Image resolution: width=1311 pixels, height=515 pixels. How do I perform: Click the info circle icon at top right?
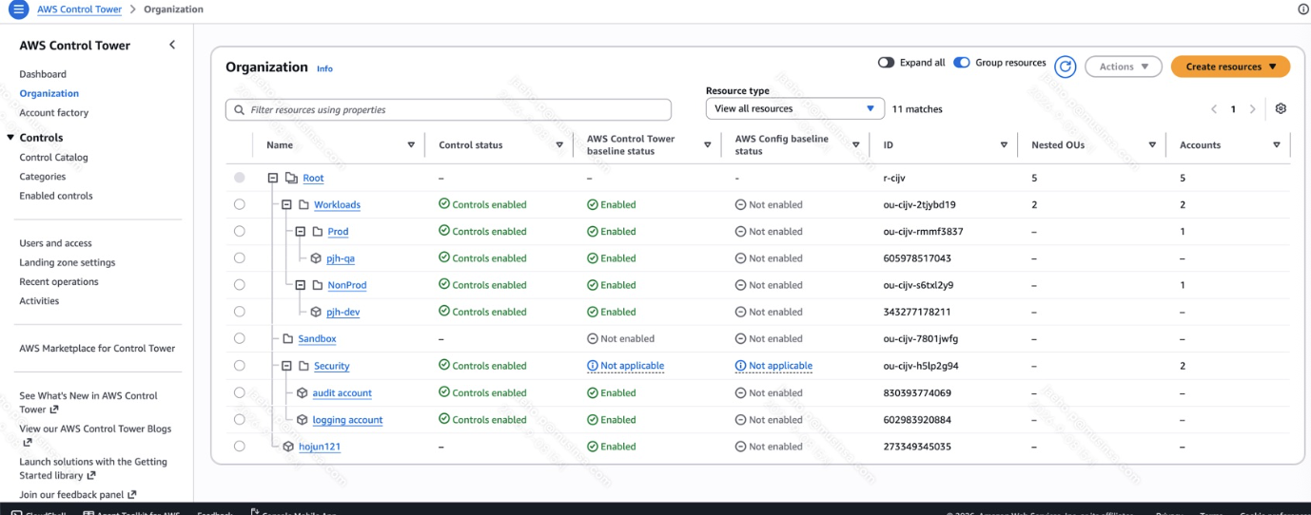coord(1302,10)
